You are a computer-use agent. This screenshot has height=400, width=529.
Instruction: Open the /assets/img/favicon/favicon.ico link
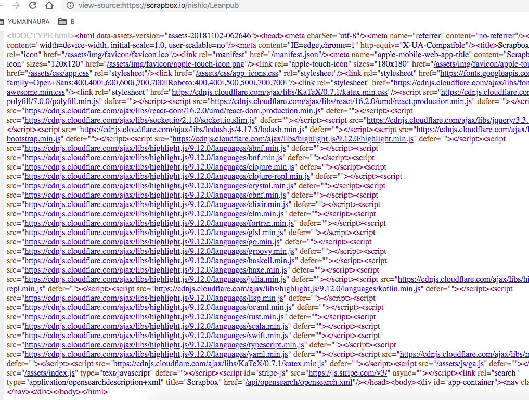pos(117,55)
